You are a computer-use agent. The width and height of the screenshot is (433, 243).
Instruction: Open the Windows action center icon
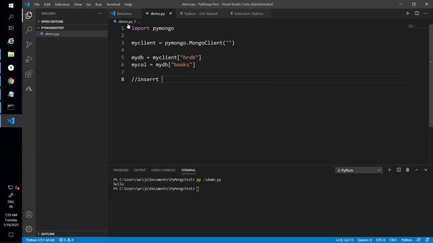(11, 235)
